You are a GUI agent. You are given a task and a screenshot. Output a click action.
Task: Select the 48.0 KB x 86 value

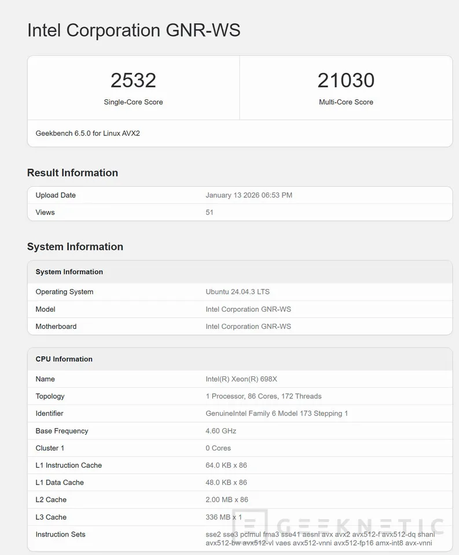(x=226, y=482)
